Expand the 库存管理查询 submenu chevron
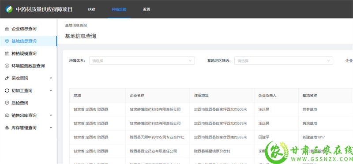This screenshot has height=164, width=353. 51,127
